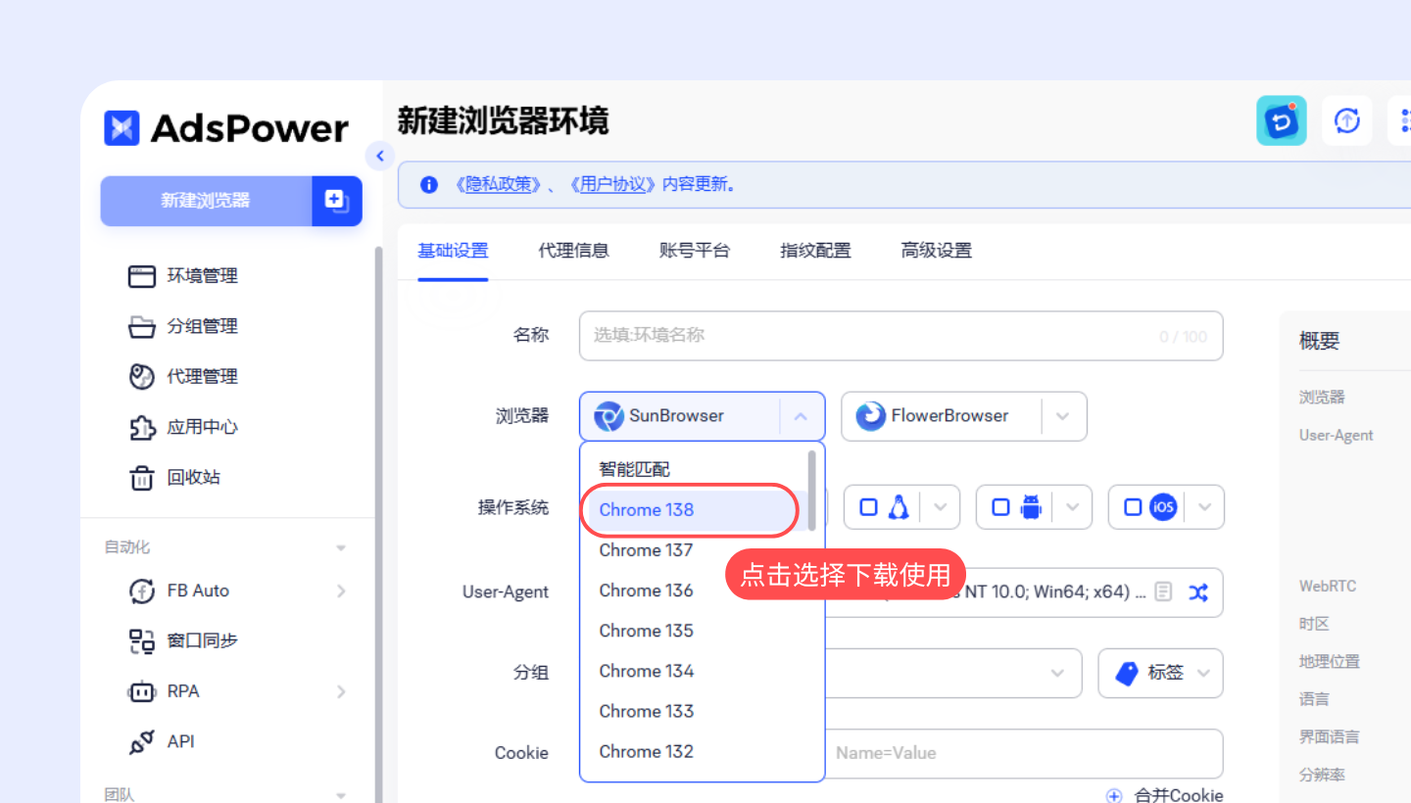Open the 标签 tag dropdown
Screen dimensions: 1411x803
pos(1161,674)
